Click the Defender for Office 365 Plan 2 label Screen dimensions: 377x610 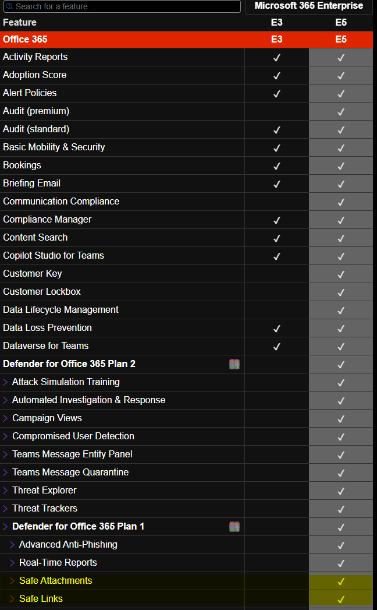click(69, 364)
